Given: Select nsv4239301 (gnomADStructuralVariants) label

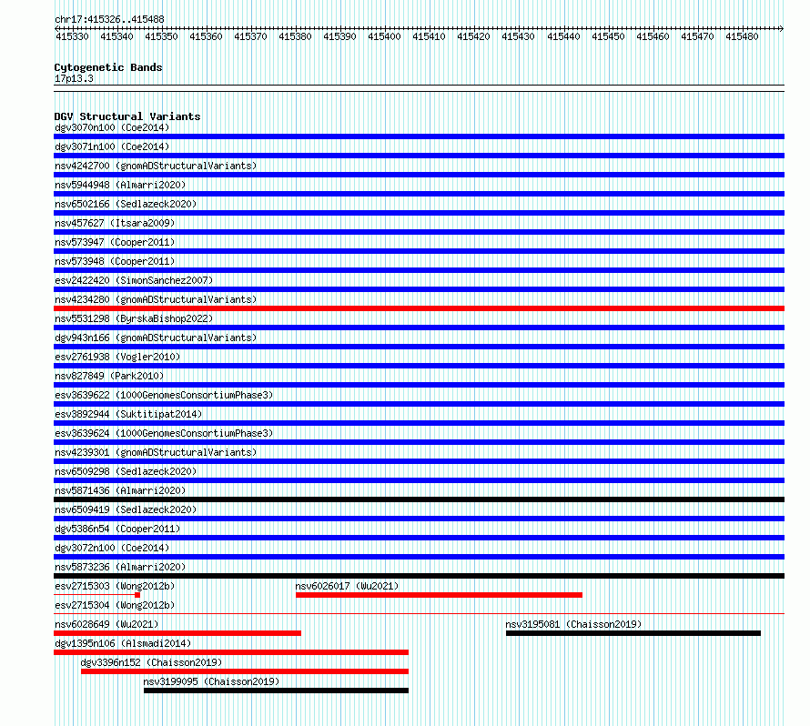Looking at the screenshot, I should pyautogui.click(x=156, y=452).
